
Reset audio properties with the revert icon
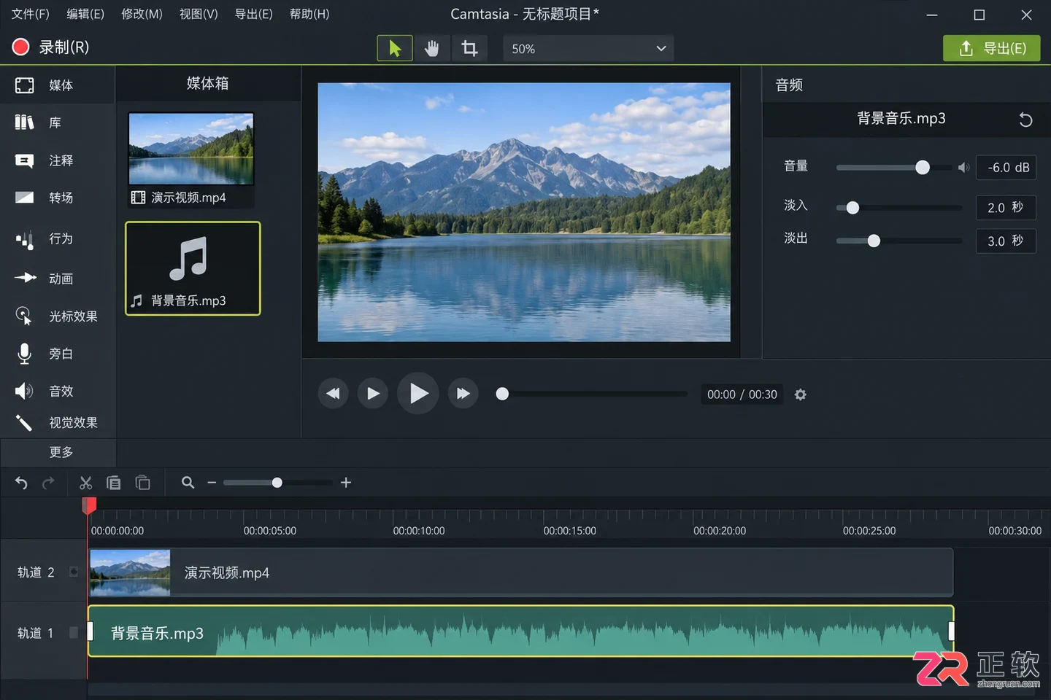(x=1025, y=120)
